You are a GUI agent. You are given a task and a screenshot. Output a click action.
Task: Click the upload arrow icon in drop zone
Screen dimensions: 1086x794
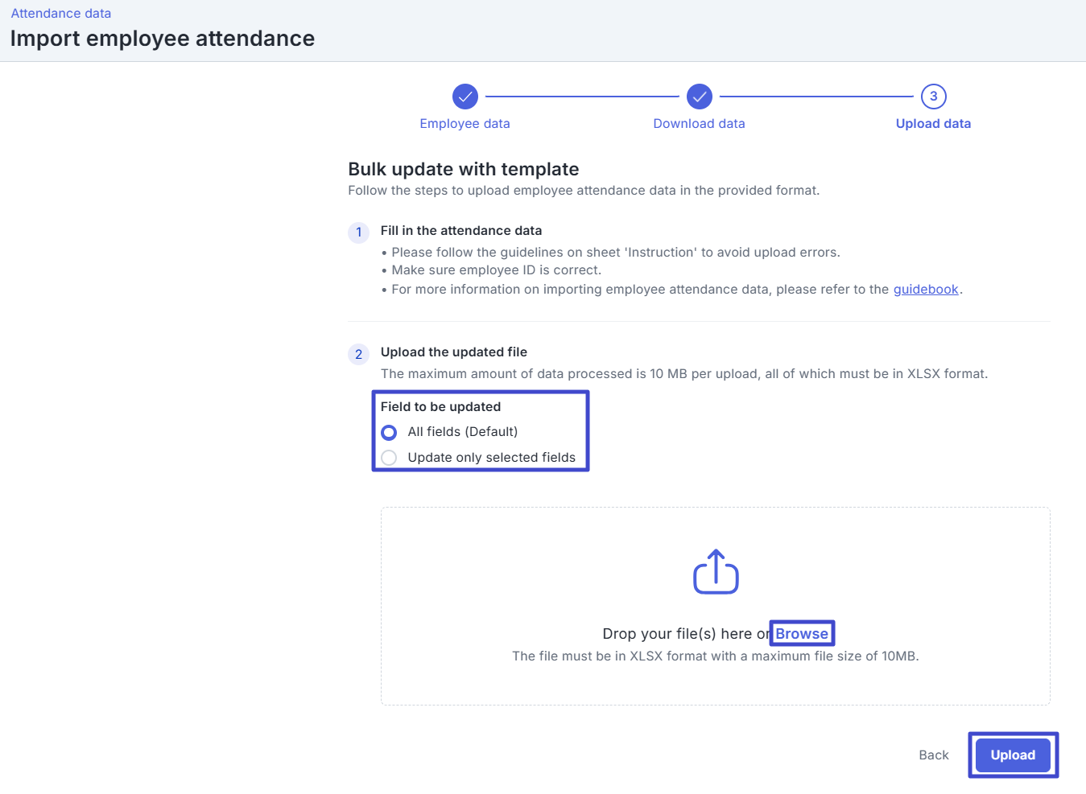[x=716, y=572]
